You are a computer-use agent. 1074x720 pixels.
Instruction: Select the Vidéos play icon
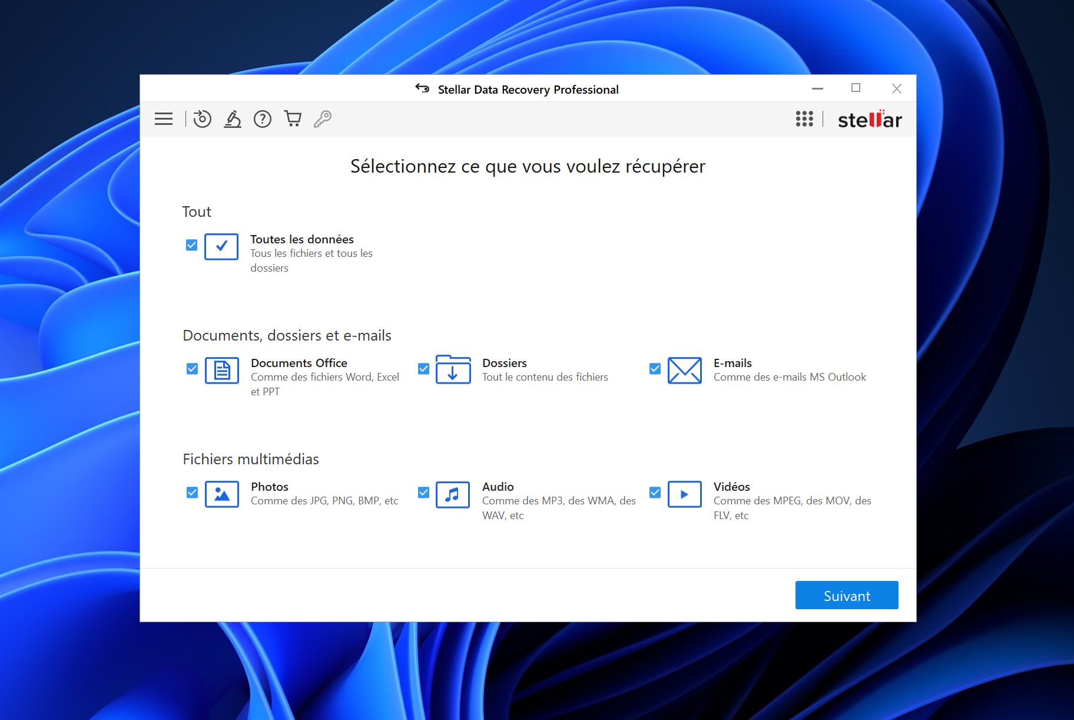tap(684, 494)
